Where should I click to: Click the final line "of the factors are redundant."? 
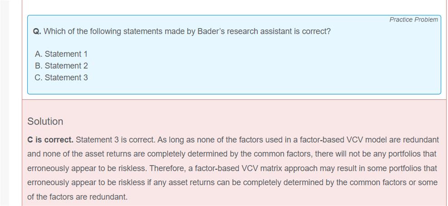78,197
